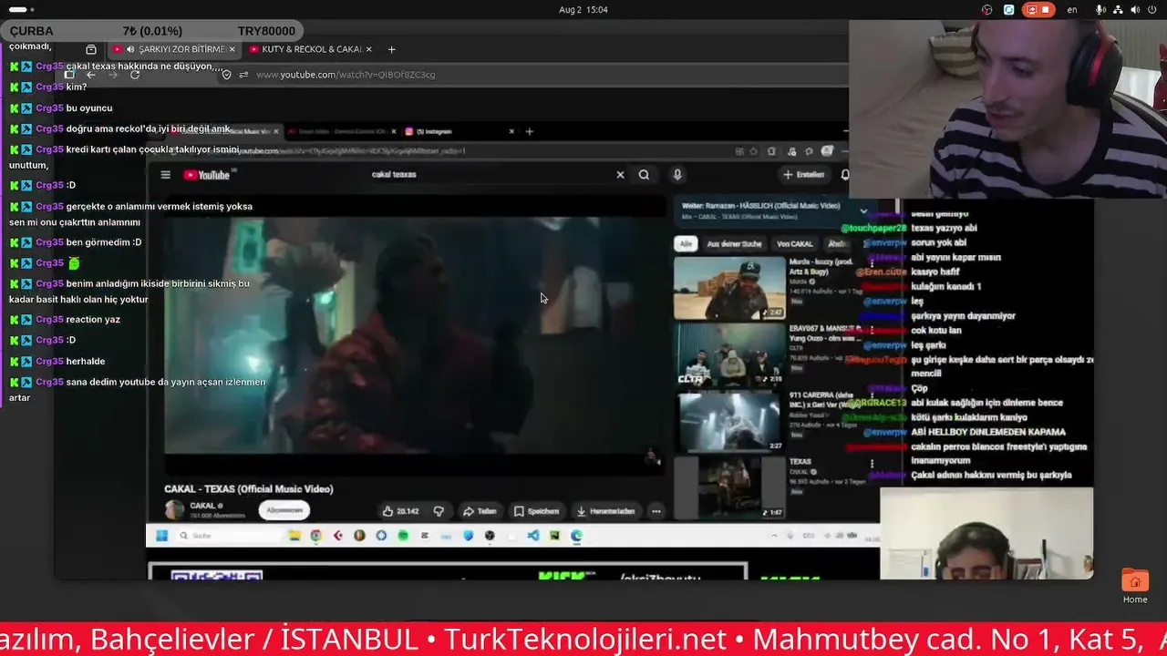Click chat message 'bu oyuncu'
Screen dimensions: 1167x656
(89, 108)
